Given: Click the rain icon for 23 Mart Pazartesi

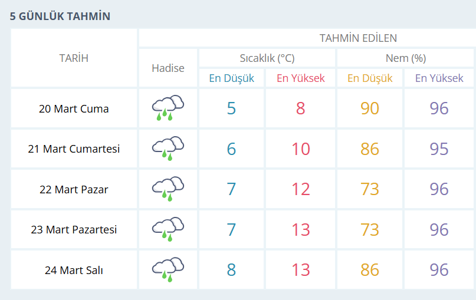Looking at the screenshot, I should tap(168, 229).
